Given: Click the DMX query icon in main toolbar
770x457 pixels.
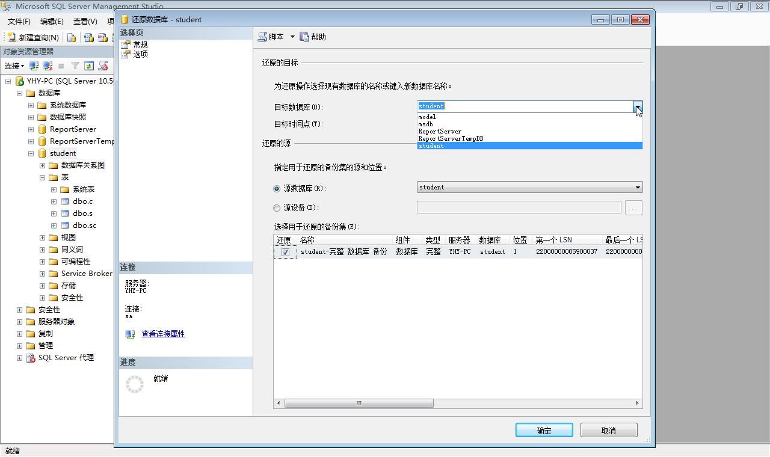Looking at the screenshot, I should (103, 37).
